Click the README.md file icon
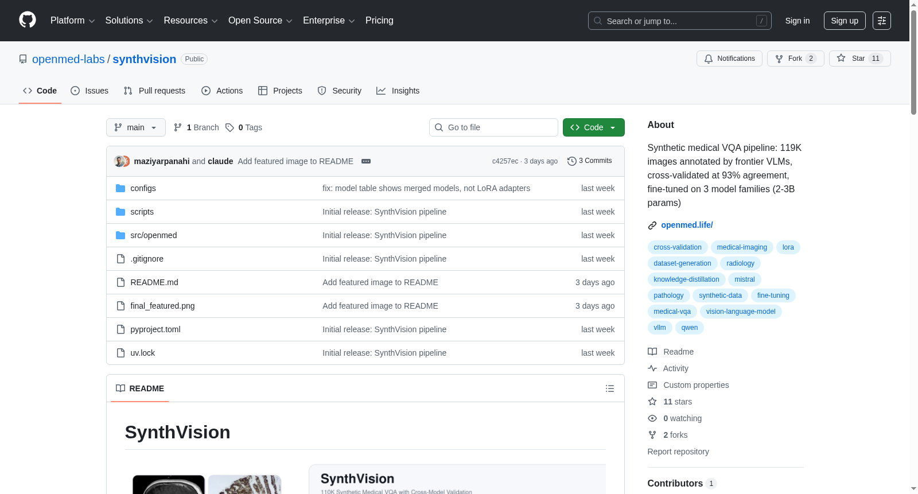918x494 pixels. (x=120, y=282)
